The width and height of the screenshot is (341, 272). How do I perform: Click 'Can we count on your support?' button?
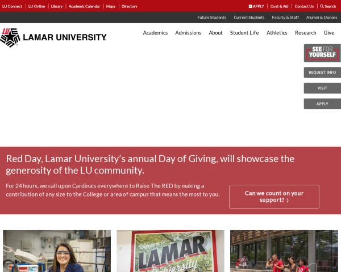[x=274, y=197]
